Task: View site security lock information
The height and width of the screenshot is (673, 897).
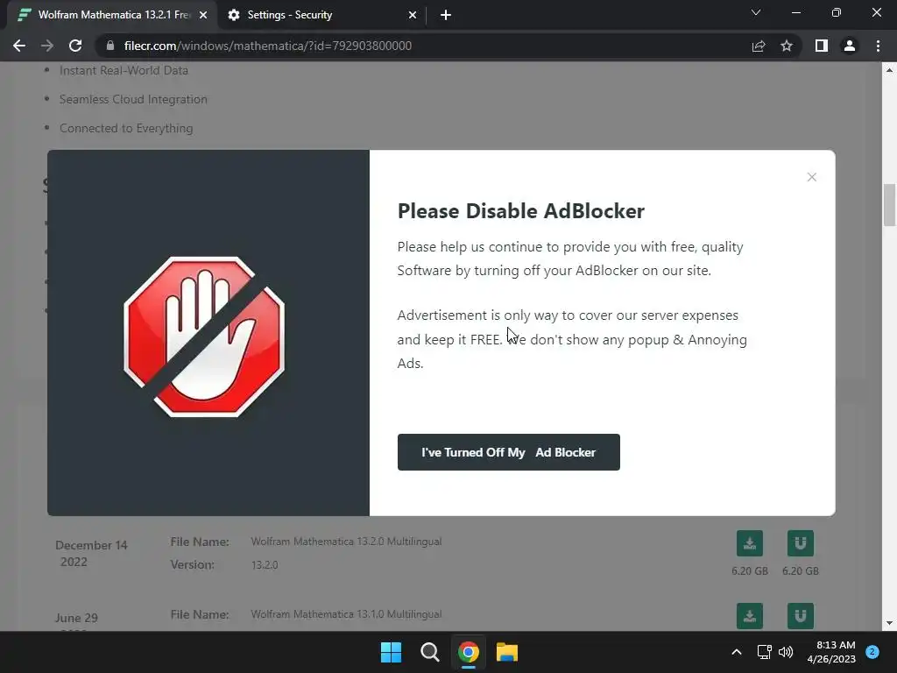Action: tap(109, 46)
